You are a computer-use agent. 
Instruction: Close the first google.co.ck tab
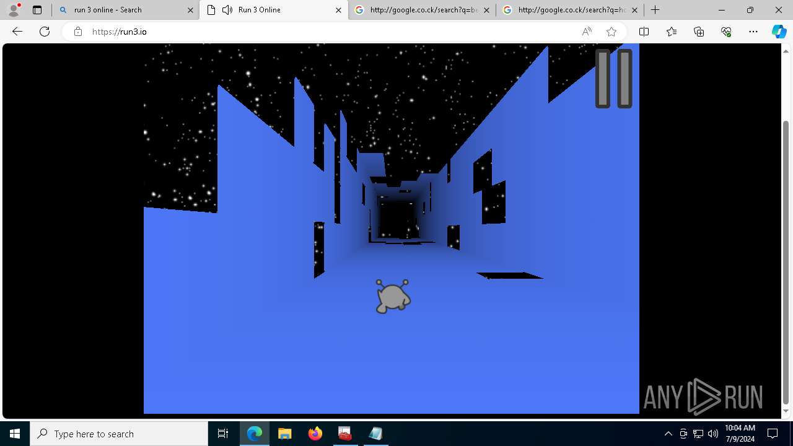486,10
